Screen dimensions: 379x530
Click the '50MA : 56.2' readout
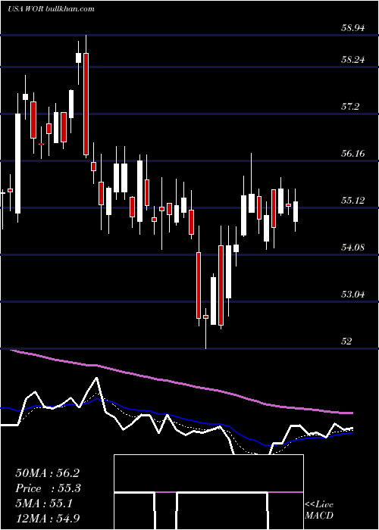pos(47,473)
